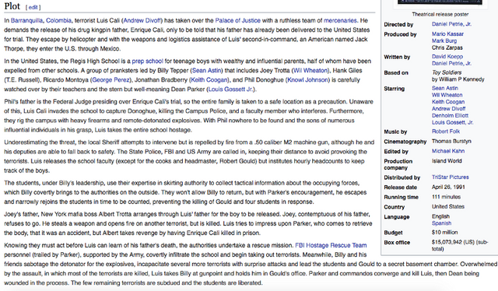Open the mercenaries link
498x291 pixels.
pos(340,21)
